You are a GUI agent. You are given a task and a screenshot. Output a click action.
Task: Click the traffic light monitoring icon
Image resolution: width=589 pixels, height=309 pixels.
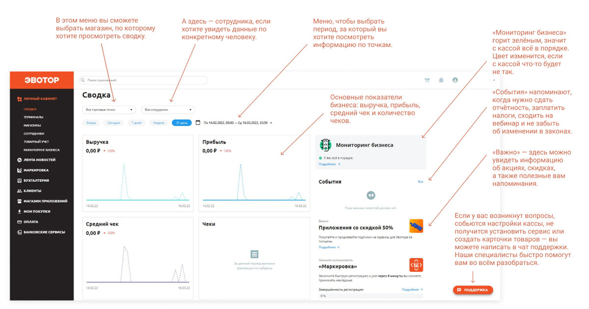click(325, 145)
